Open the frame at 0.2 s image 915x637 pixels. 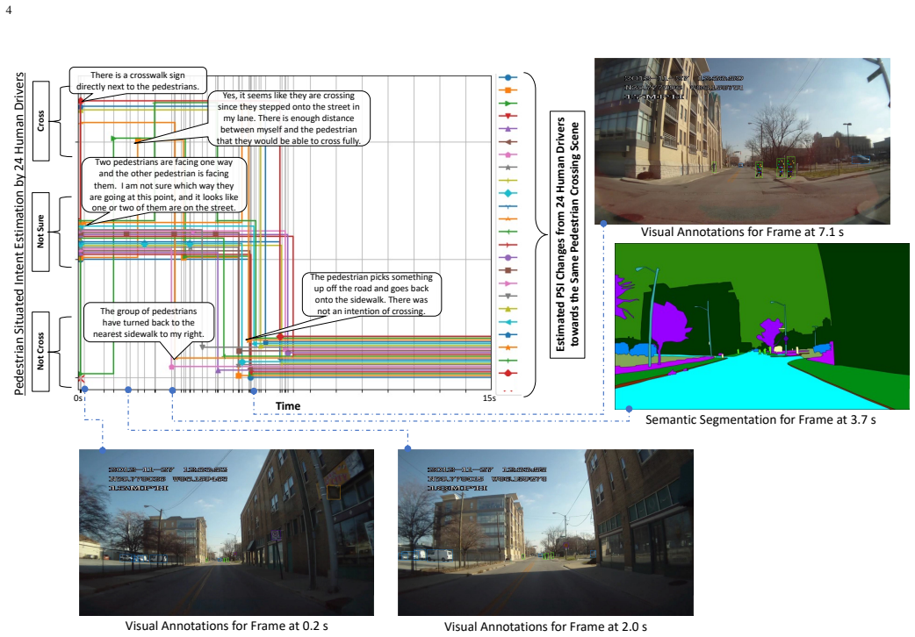coord(227,532)
